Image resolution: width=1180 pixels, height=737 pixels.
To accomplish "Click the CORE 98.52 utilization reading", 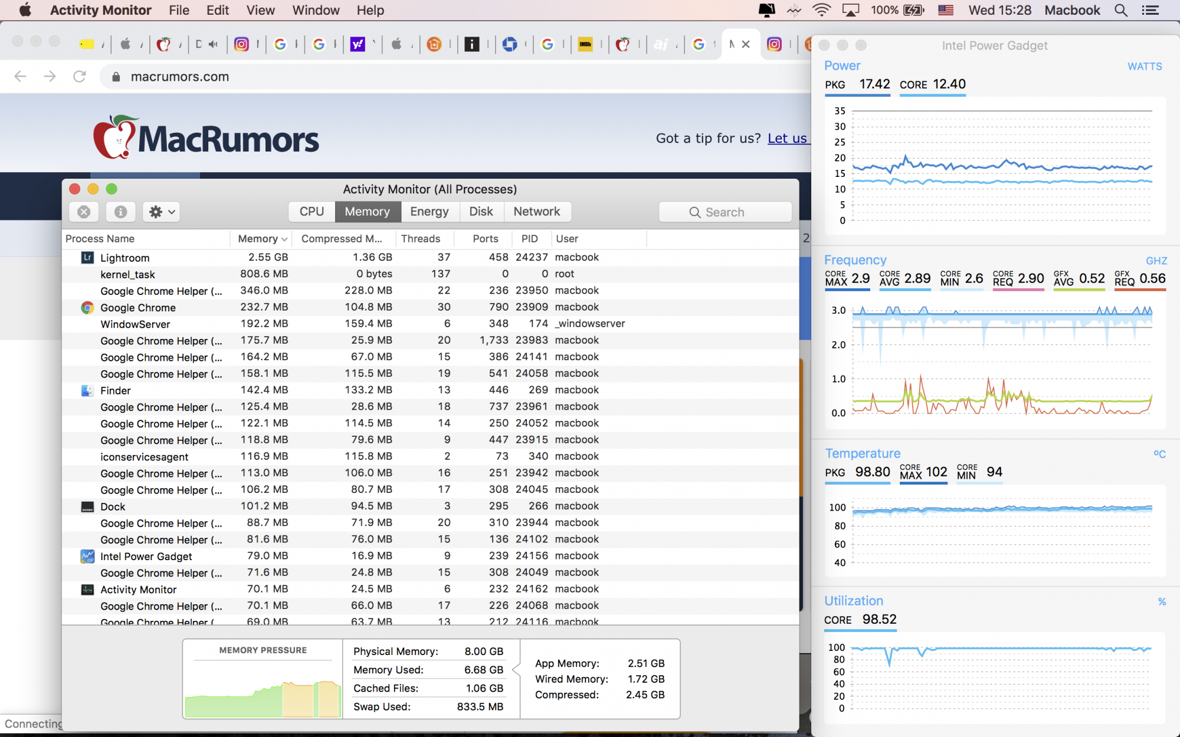I will 860,620.
